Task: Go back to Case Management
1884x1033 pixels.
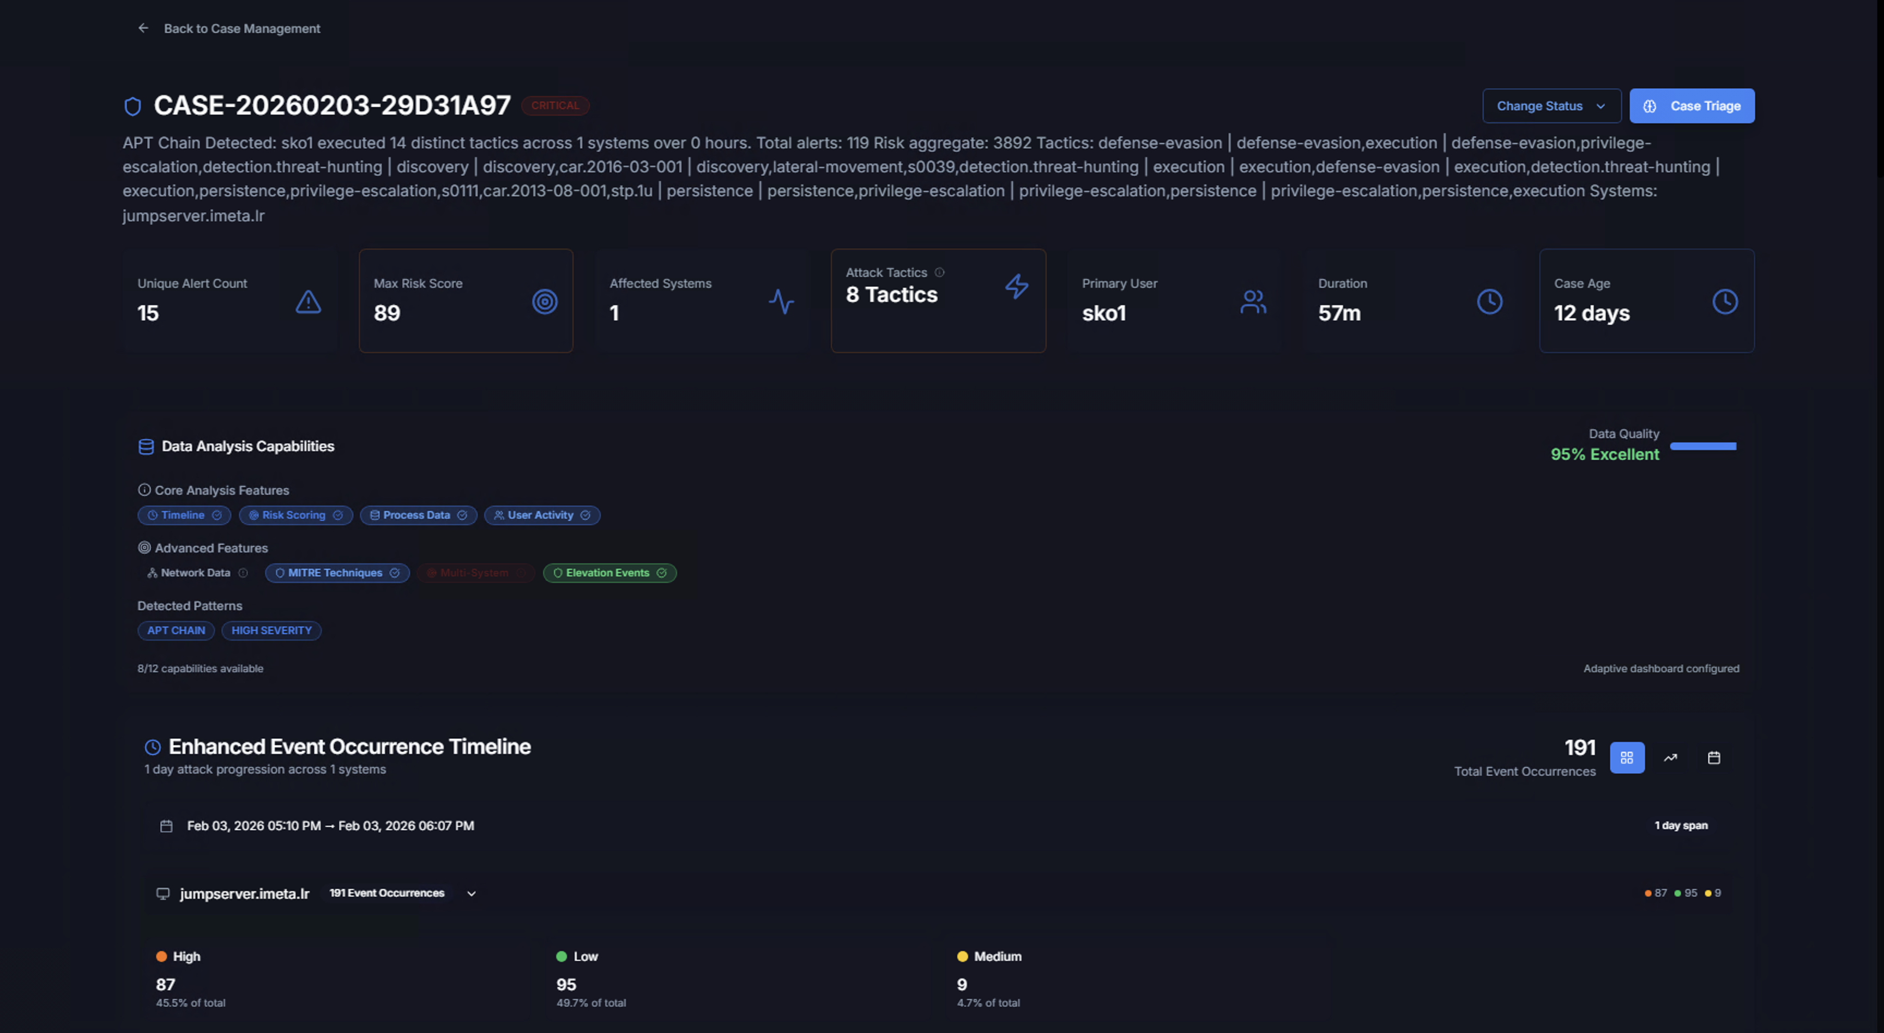Action: click(241, 28)
